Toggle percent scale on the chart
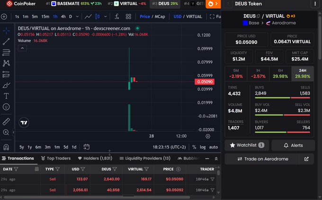This screenshot has width=322, height=200. pyautogui.click(x=194, y=147)
